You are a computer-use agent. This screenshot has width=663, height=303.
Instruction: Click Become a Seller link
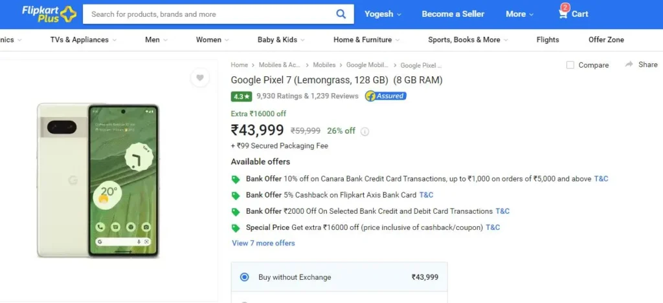453,14
